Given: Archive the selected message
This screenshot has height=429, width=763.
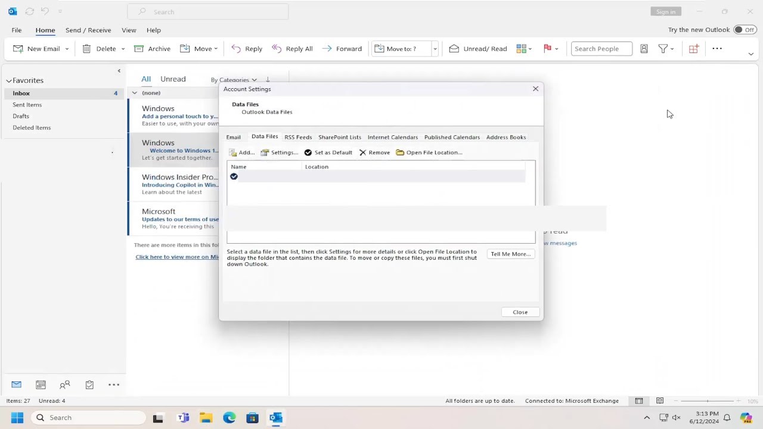Looking at the screenshot, I should coord(152,49).
